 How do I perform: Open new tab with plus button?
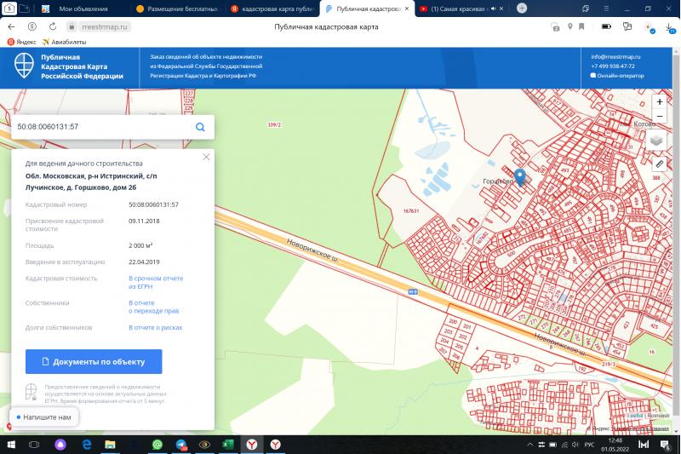(x=522, y=9)
